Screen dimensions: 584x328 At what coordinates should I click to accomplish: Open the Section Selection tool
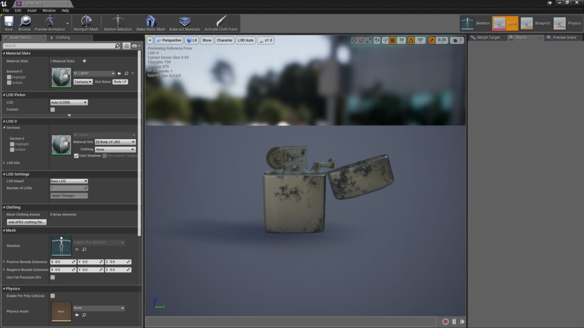117,23
